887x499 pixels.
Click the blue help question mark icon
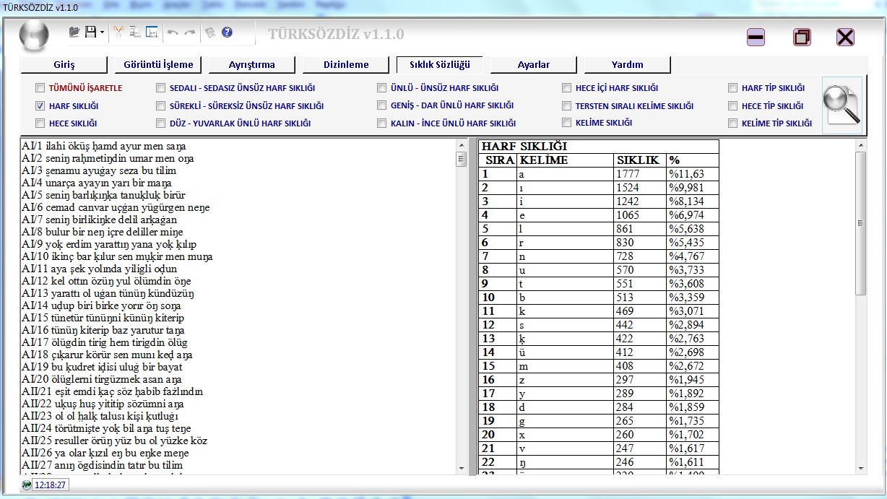click(x=227, y=32)
